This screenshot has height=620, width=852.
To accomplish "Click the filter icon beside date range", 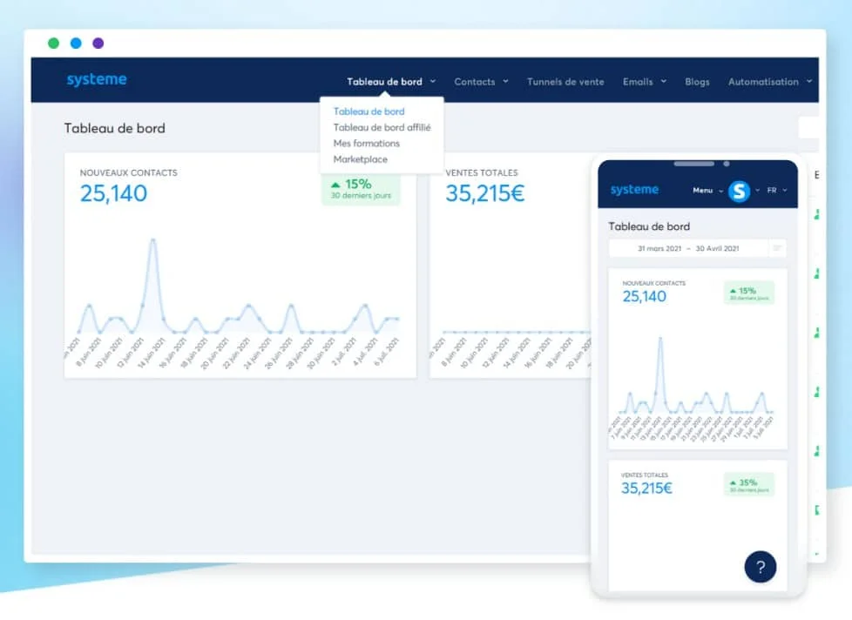I will pos(776,248).
